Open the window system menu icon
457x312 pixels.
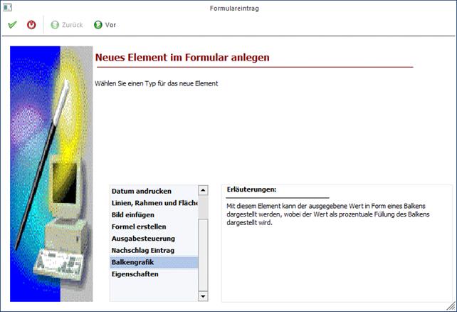pyautogui.click(x=6, y=7)
